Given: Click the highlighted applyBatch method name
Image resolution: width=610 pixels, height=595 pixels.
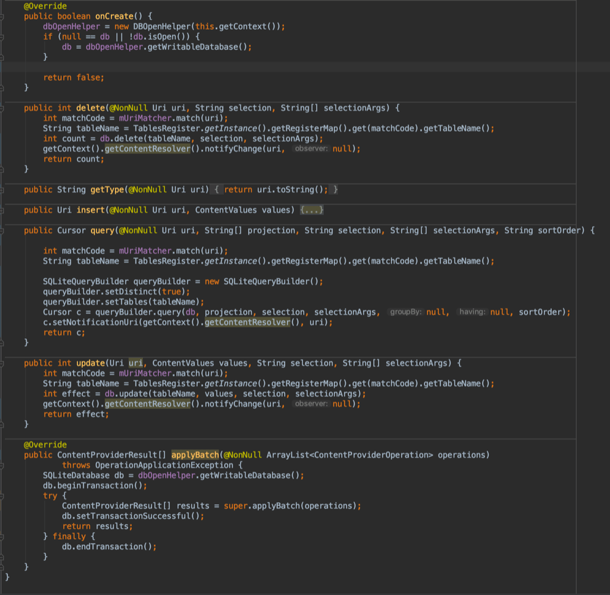Looking at the screenshot, I should point(195,455).
